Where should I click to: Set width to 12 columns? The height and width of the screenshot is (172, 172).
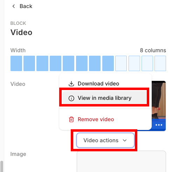(160, 63)
